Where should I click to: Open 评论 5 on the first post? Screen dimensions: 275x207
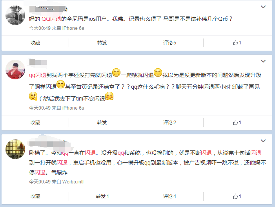[x=169, y=43]
